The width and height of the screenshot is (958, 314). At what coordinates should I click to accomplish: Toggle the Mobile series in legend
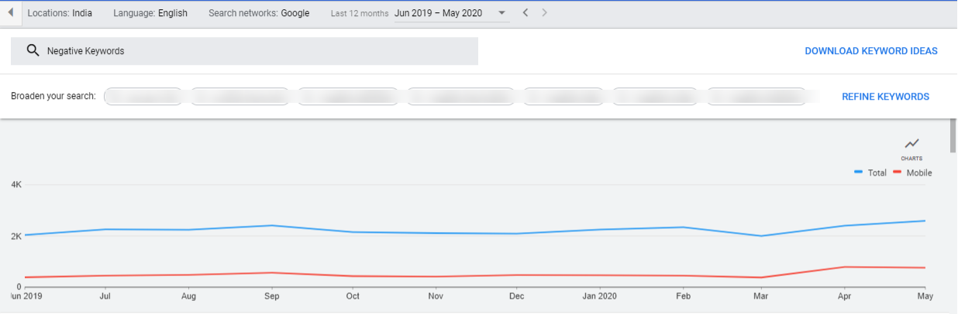point(913,172)
